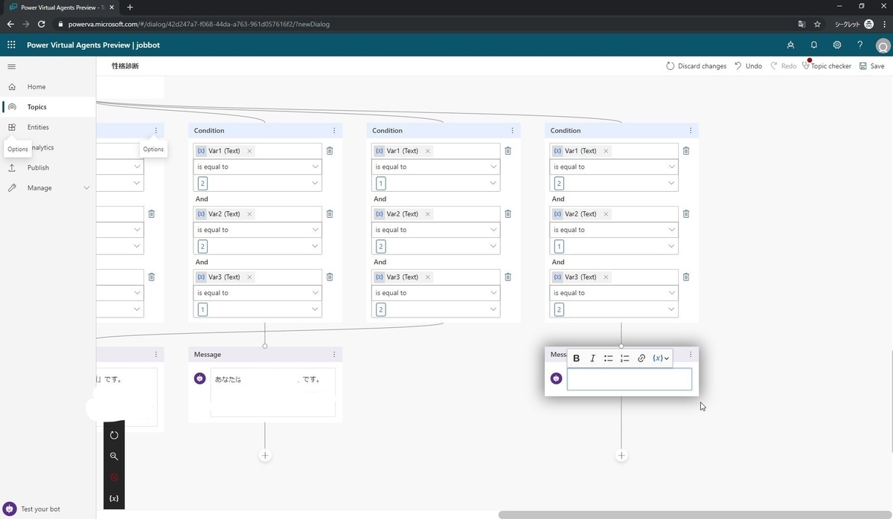Add a hyperlink from the message toolbar
The height and width of the screenshot is (519, 893).
tap(641, 358)
